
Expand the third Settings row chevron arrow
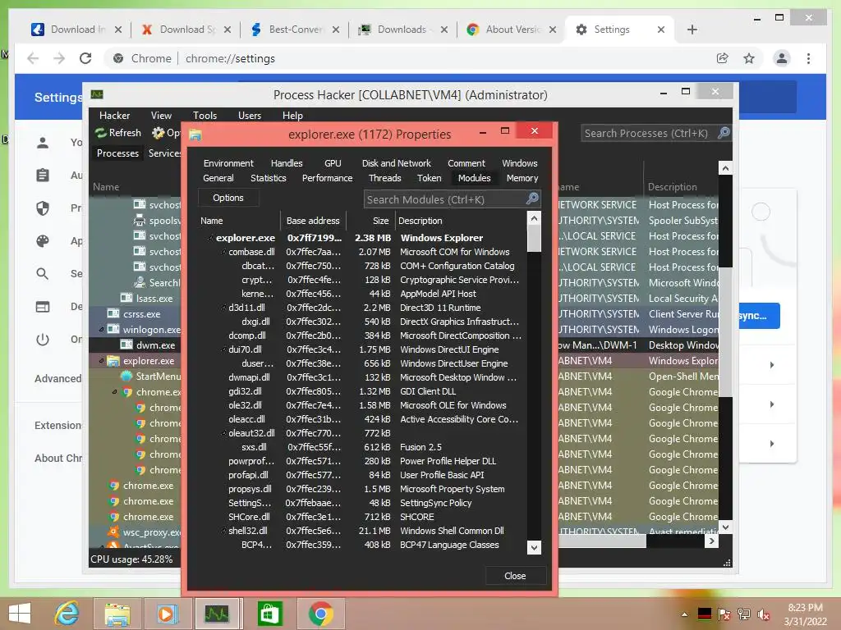pyautogui.click(x=772, y=444)
